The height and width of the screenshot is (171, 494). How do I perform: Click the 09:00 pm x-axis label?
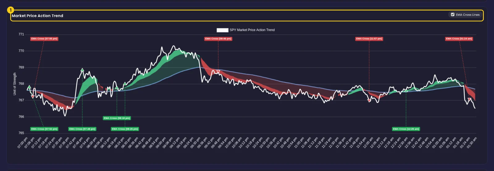coord(161,143)
